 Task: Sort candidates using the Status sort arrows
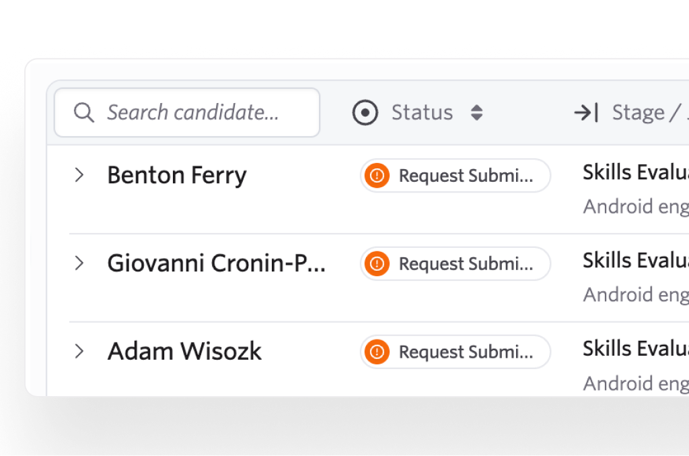click(477, 112)
